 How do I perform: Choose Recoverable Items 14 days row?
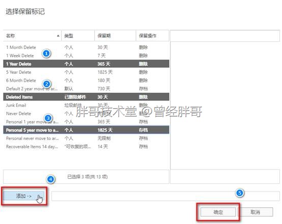coord(86,147)
